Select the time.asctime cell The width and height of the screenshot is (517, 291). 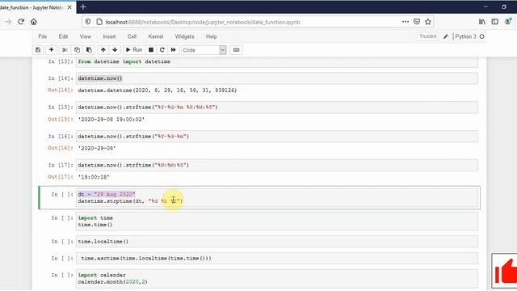(276, 259)
